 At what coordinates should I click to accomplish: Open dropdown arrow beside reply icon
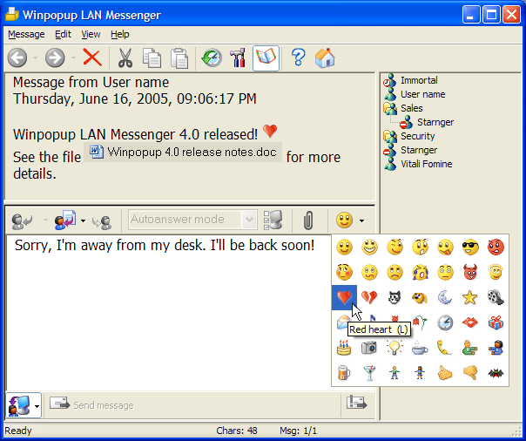pyautogui.click(x=45, y=220)
